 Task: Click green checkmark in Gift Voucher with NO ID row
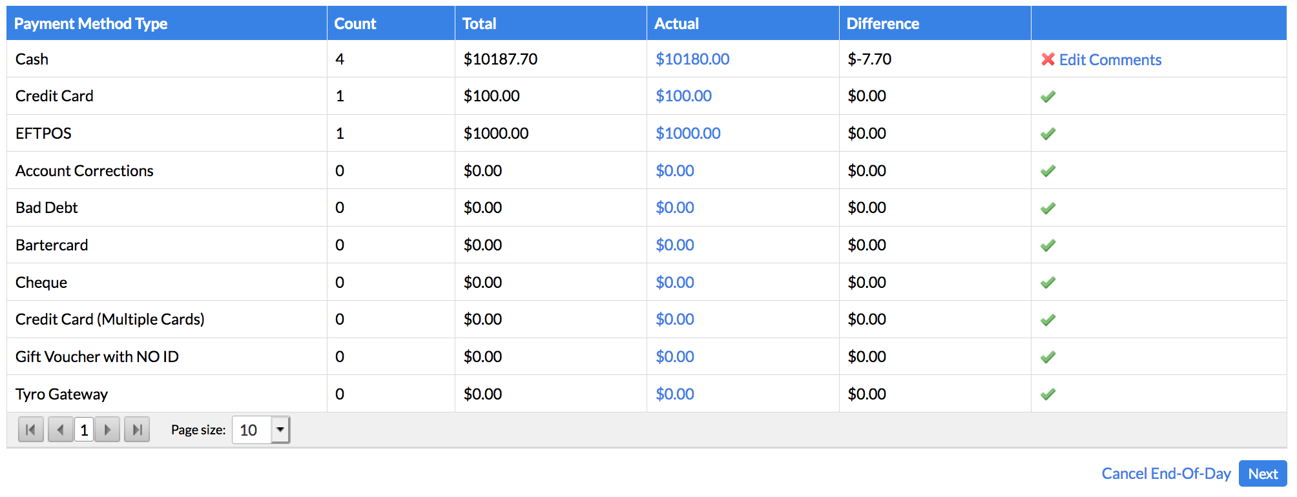click(1048, 357)
